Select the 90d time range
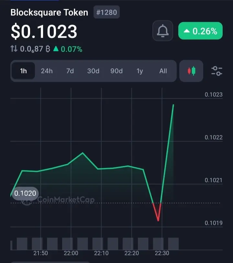The image size is (233, 263). click(116, 71)
